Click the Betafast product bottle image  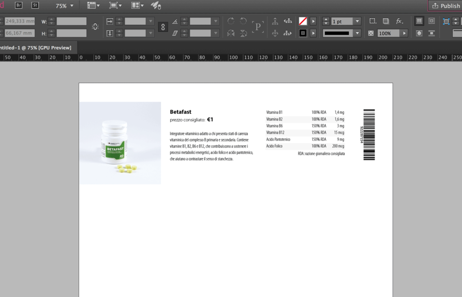120,143
